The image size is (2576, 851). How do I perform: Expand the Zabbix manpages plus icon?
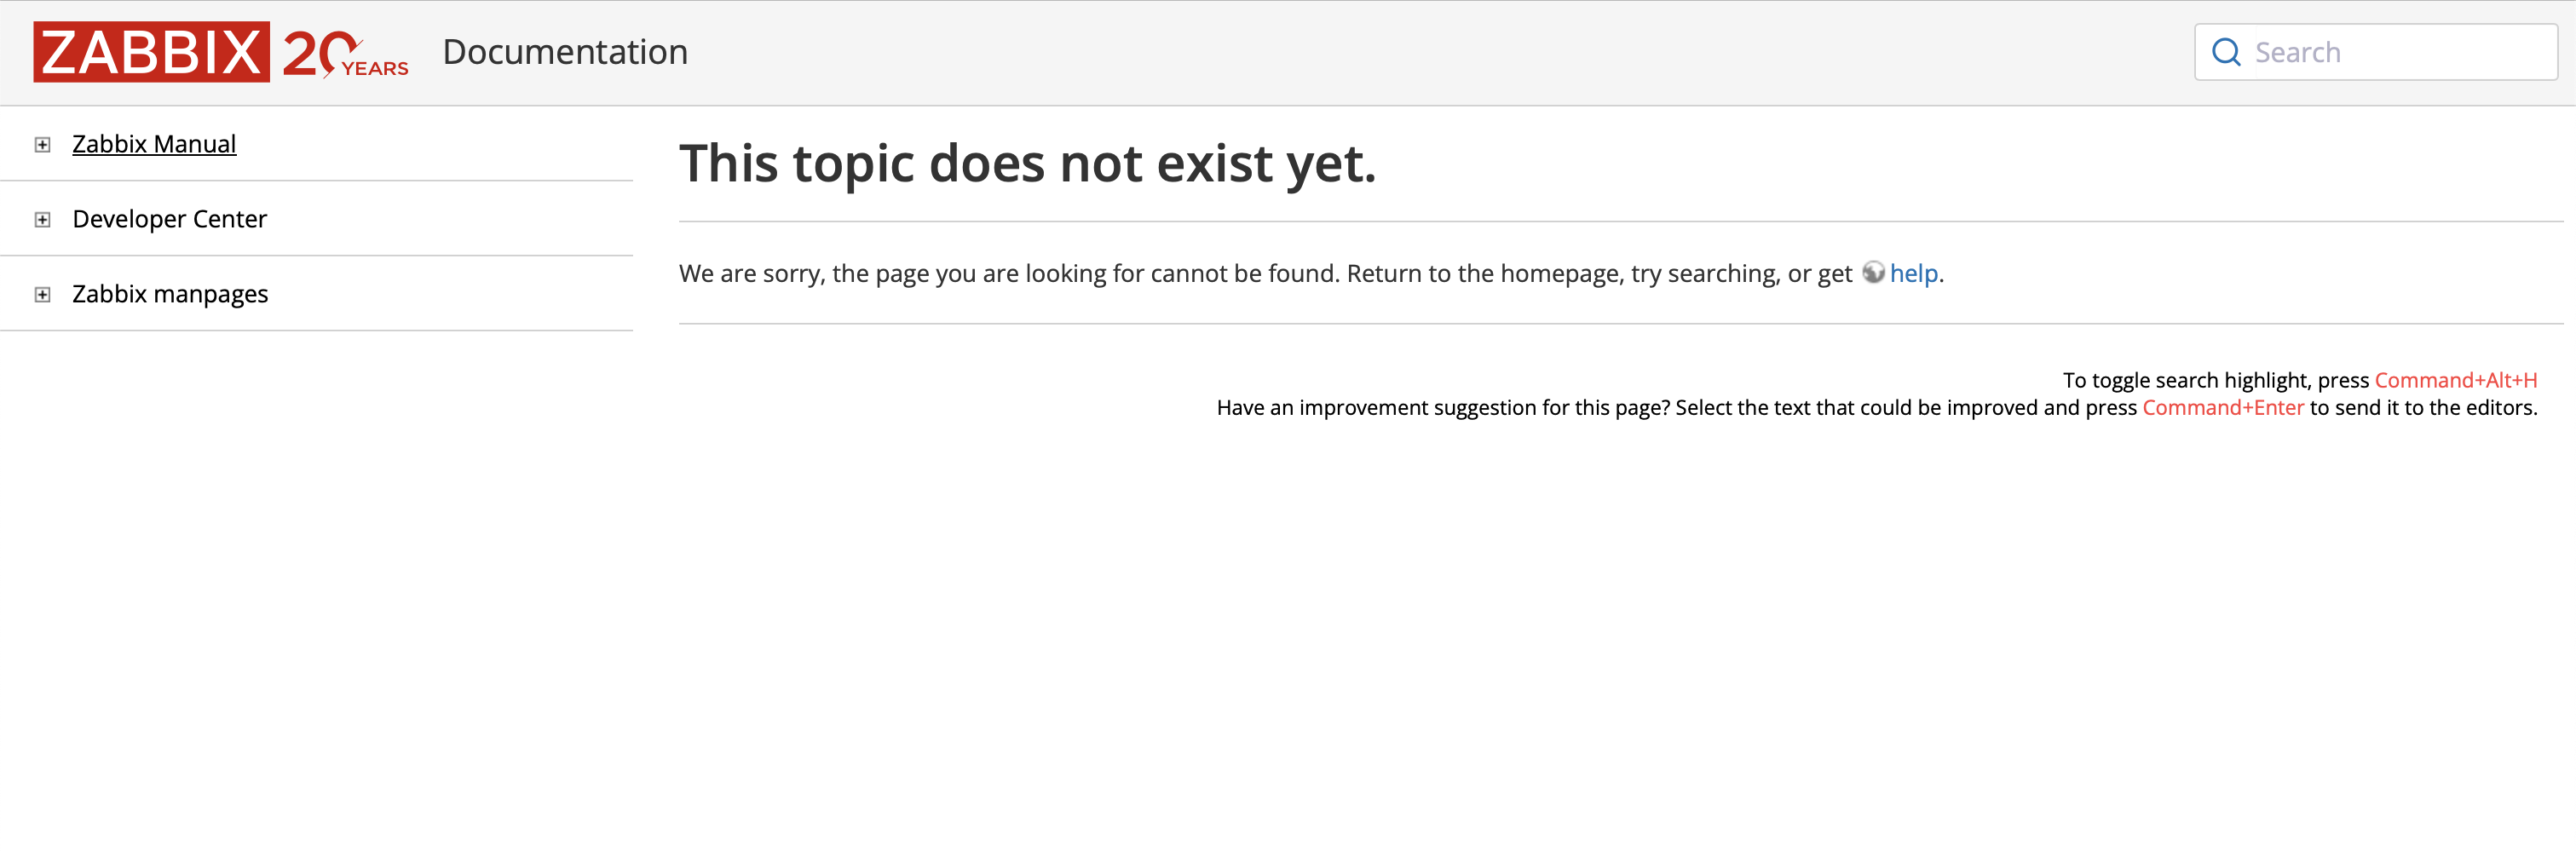pyautogui.click(x=42, y=295)
